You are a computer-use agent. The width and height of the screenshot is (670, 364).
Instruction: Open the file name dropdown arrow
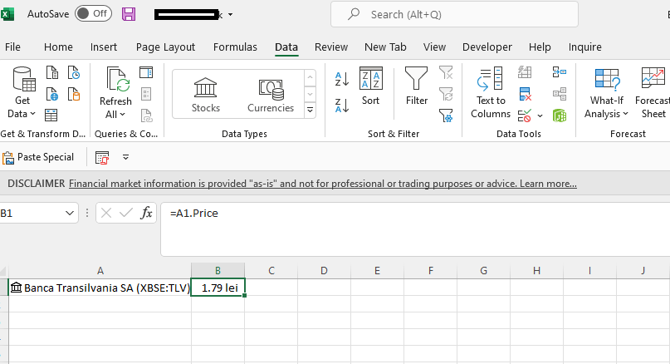tap(230, 14)
